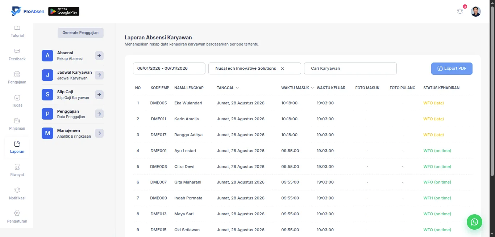This screenshot has height=237, width=495.
Task: Open the NusaTech Innovative Solutions company dropdown
Action: click(255, 68)
